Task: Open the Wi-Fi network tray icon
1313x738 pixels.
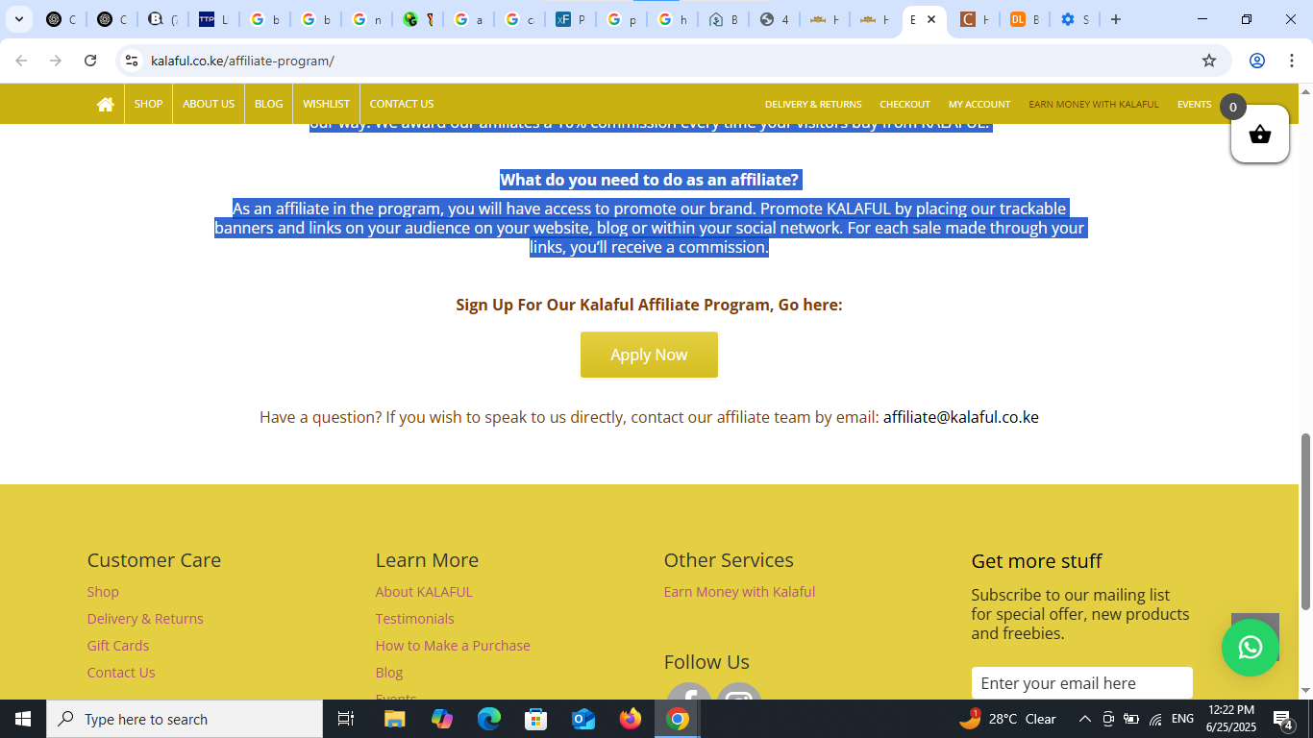Action: tap(1155, 719)
